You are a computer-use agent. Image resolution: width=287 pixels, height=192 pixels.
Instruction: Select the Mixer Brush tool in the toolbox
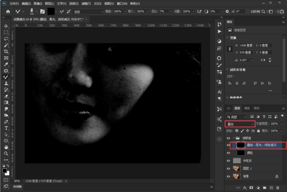pos(6,77)
